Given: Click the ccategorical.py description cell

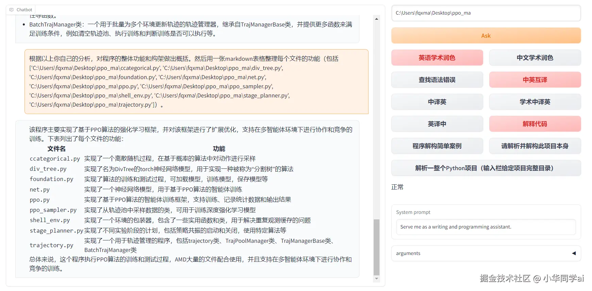Looking at the screenshot, I should (x=170, y=159).
